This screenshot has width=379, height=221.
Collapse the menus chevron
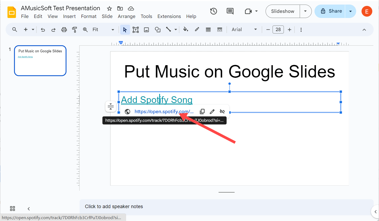(364, 30)
